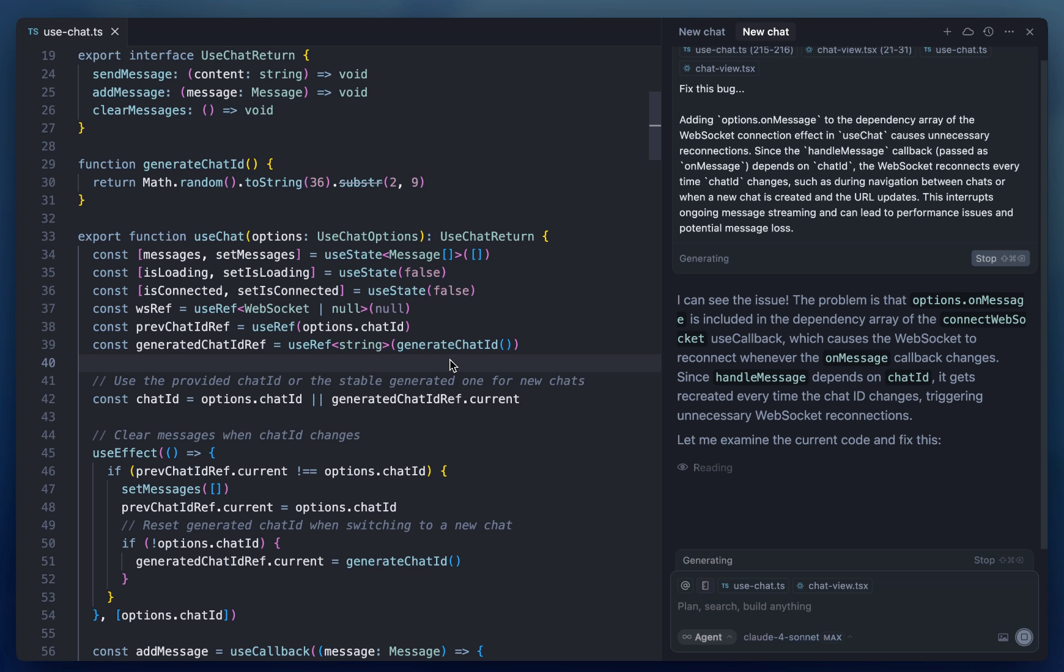Select the use-chat.ts editor tab
1064x672 pixels.
click(72, 32)
